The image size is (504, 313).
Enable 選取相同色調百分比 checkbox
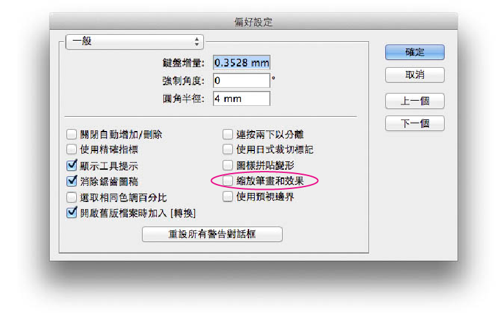click(x=72, y=197)
